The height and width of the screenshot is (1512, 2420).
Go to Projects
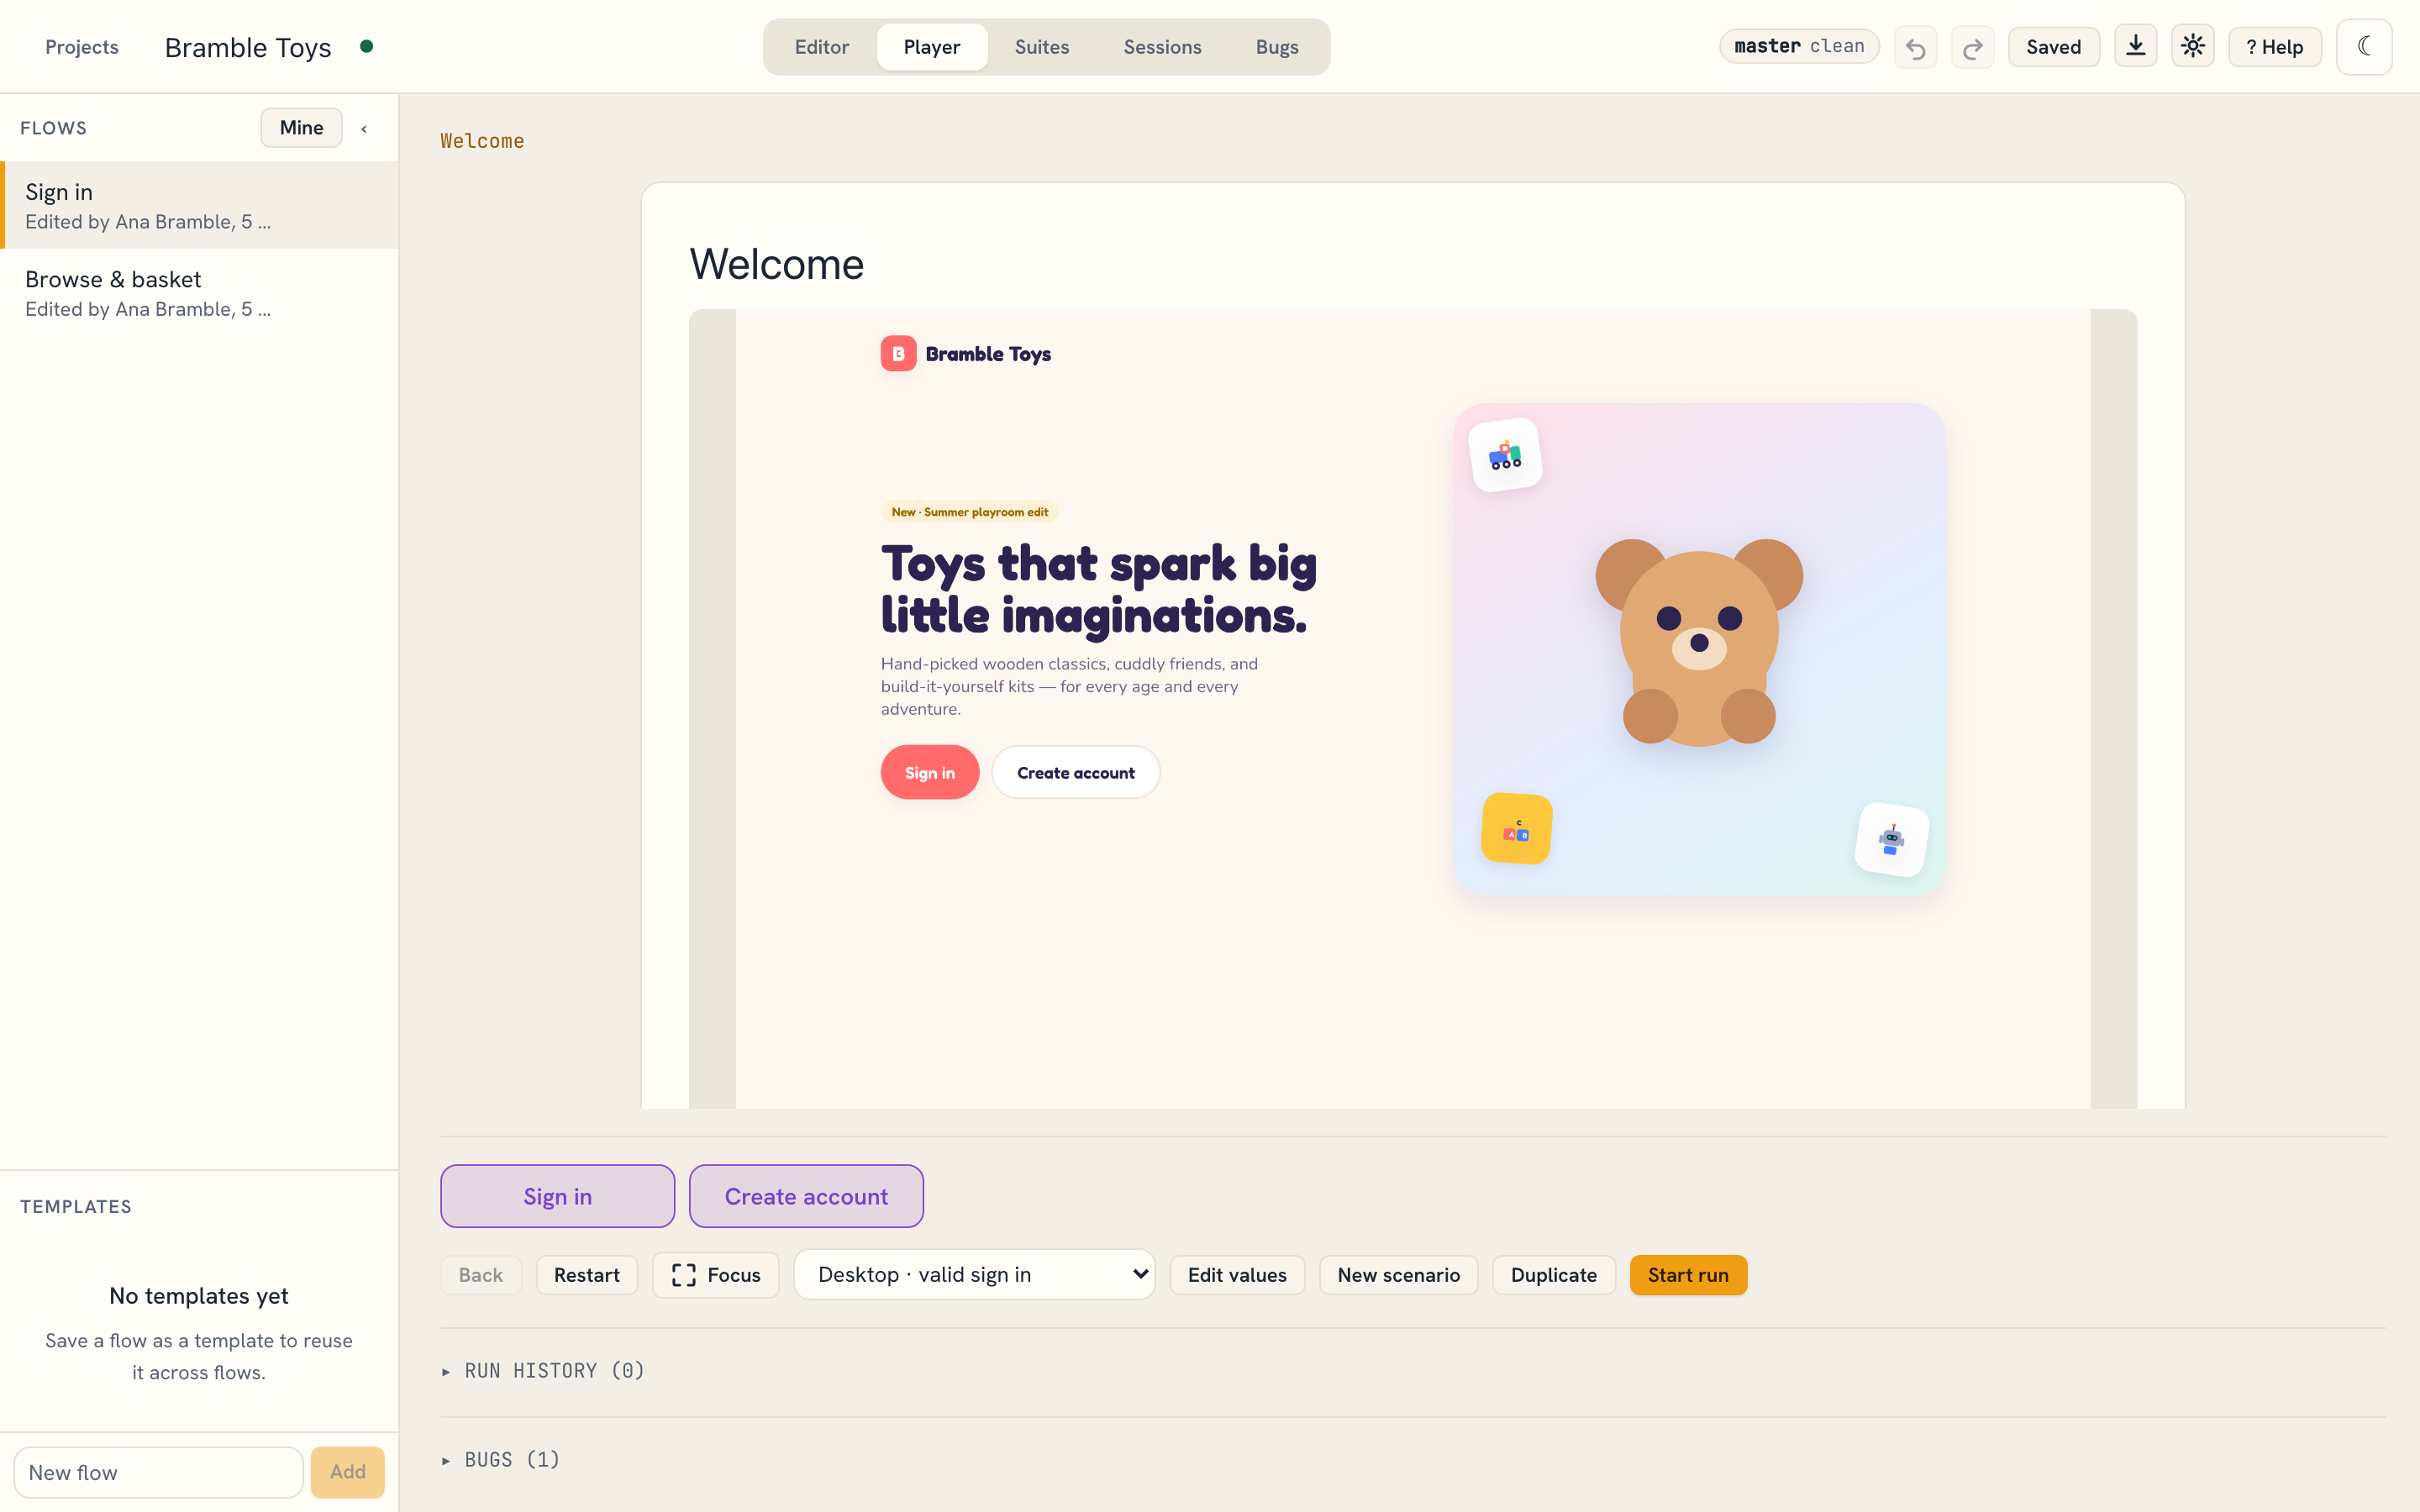[x=82, y=47]
